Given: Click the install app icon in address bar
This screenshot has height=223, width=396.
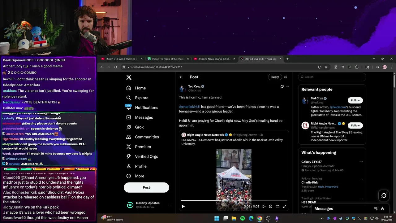Looking at the screenshot, I should point(320,67).
